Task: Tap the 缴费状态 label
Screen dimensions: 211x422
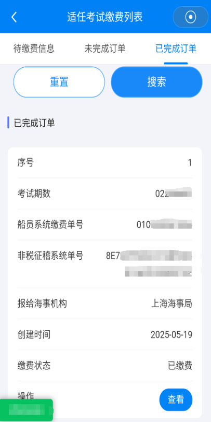Action: 34,366
